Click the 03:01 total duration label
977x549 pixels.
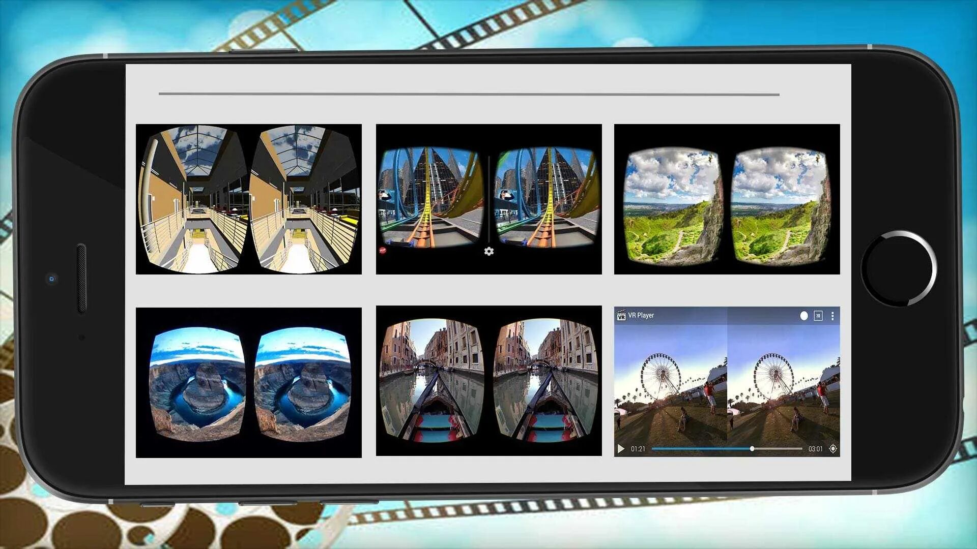pyautogui.click(x=815, y=449)
